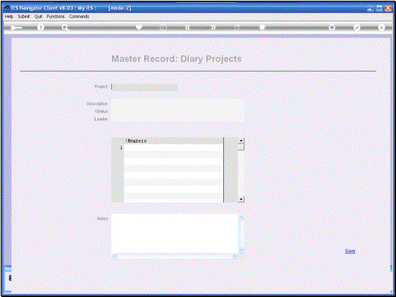The height and width of the screenshot is (297, 396).
Task: Click the magnifying glass search icon
Action: (x=65, y=28)
